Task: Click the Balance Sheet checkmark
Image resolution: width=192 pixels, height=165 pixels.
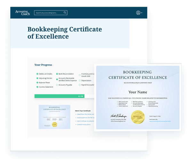Action: point(37,82)
